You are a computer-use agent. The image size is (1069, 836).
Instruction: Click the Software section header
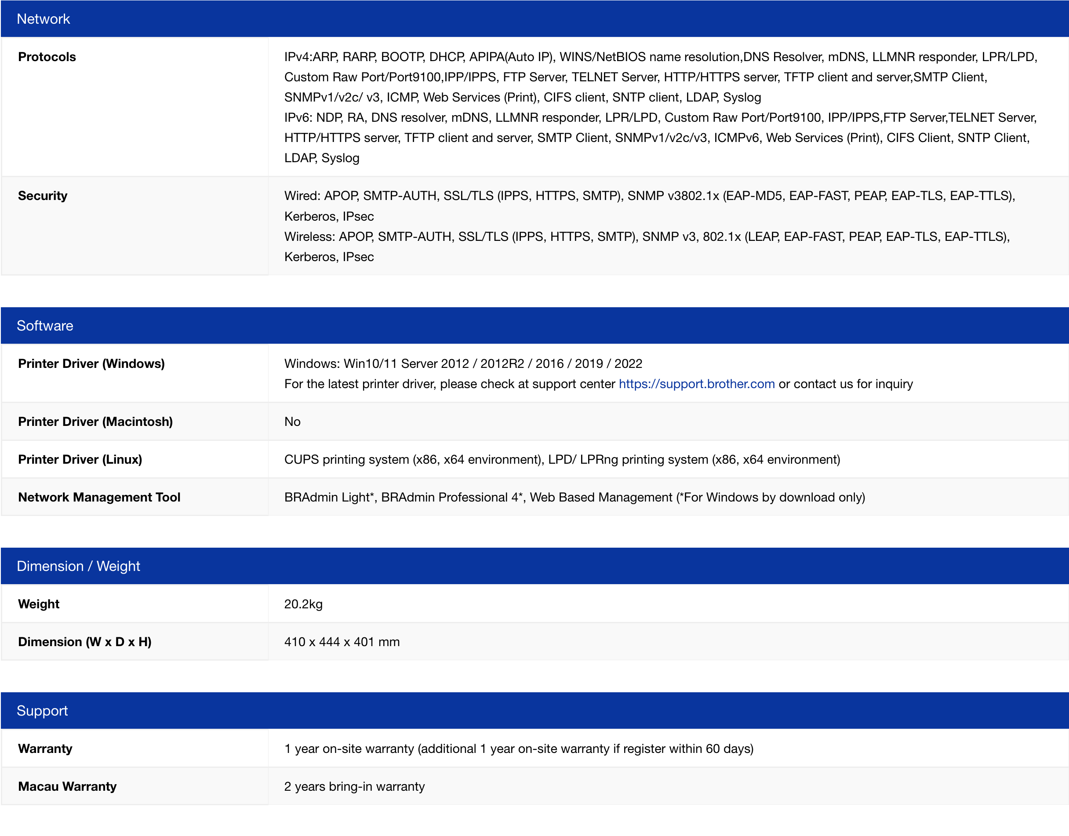[45, 326]
